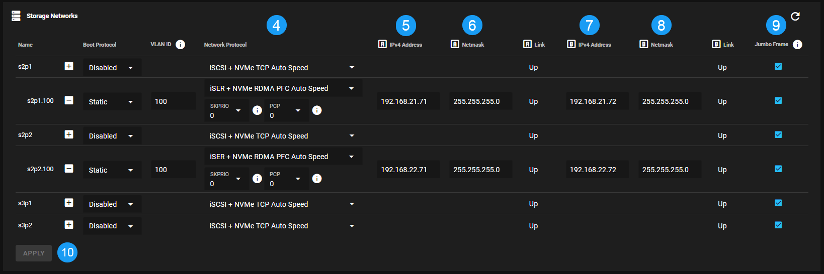Open Boot Protocol dropdown for s2p1
The height and width of the screenshot is (274, 824).
click(x=112, y=68)
